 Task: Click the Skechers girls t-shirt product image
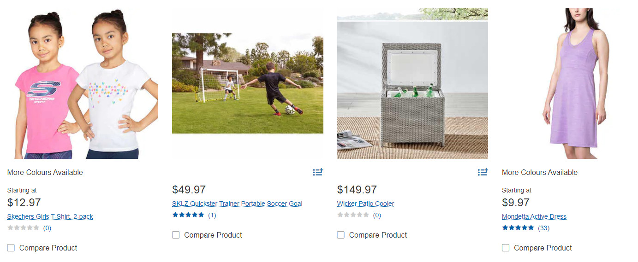click(82, 84)
